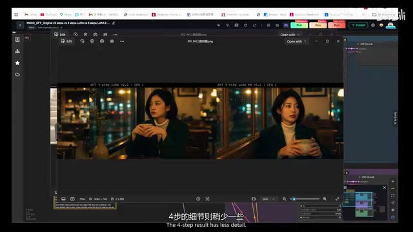This screenshot has width=413, height=232.
Task: Open the top document icon in the left sidebar
Action: tap(17, 39)
